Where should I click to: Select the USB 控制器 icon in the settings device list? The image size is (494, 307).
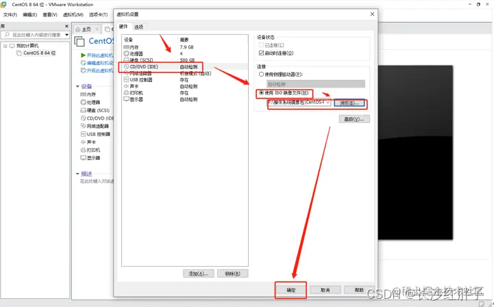coord(126,79)
